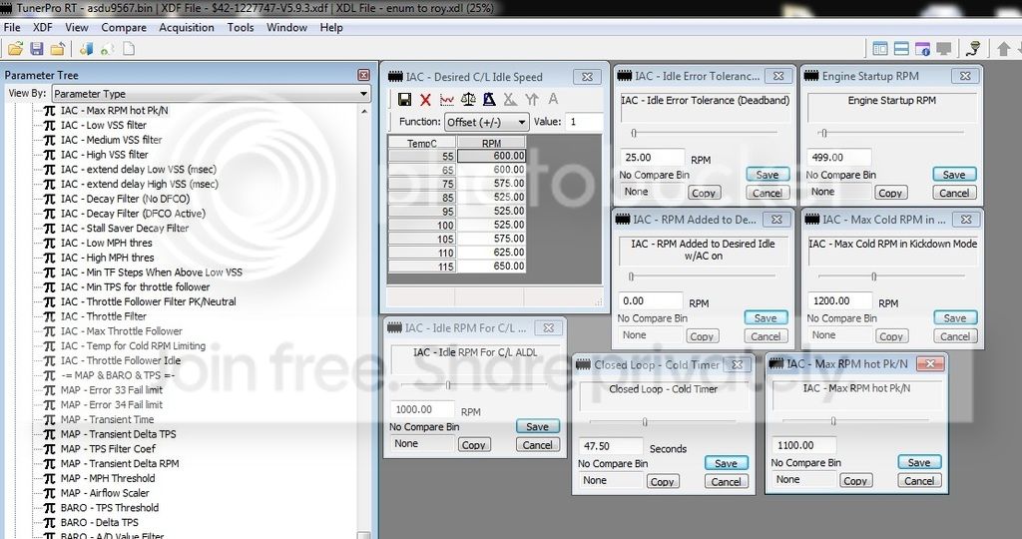Click Copy in Idle RPM For C/L ALDL window
1022x539 pixels.
tap(473, 445)
